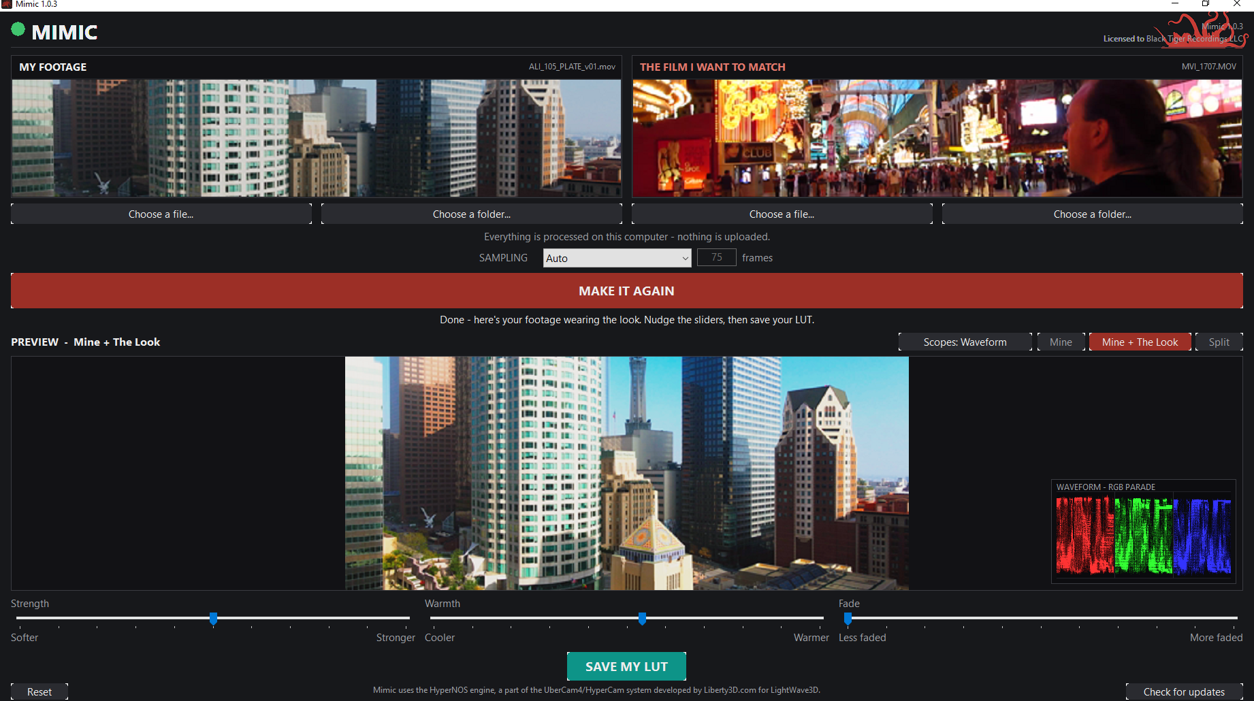Click the Warmth slider handle
1254x701 pixels.
coord(642,619)
